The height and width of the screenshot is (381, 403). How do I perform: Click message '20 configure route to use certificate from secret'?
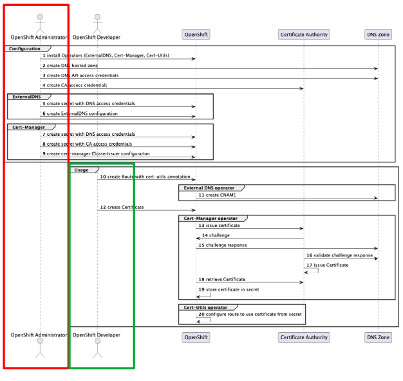point(250,315)
